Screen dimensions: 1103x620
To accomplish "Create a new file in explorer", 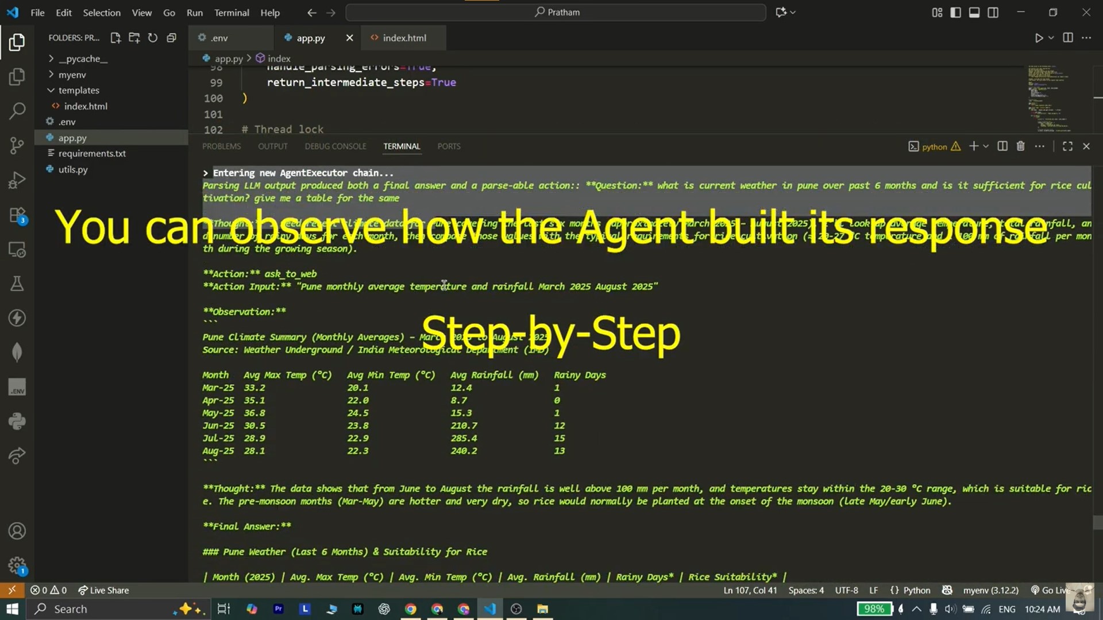I will (x=115, y=38).
